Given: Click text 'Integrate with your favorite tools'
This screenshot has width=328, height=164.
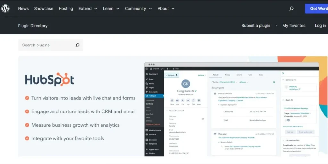Looking at the screenshot, I should [68, 138].
